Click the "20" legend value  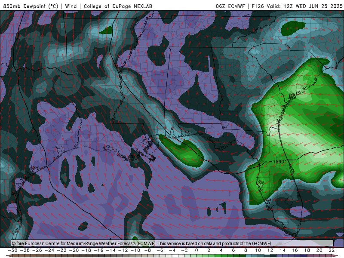319,250
